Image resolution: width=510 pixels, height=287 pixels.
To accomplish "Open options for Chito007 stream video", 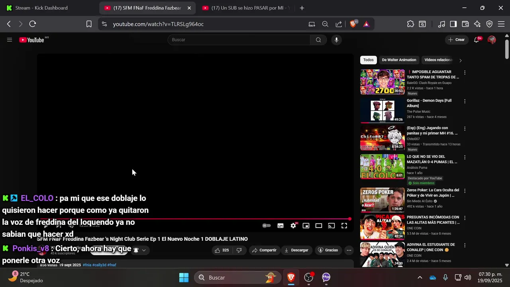I will coord(465,129).
